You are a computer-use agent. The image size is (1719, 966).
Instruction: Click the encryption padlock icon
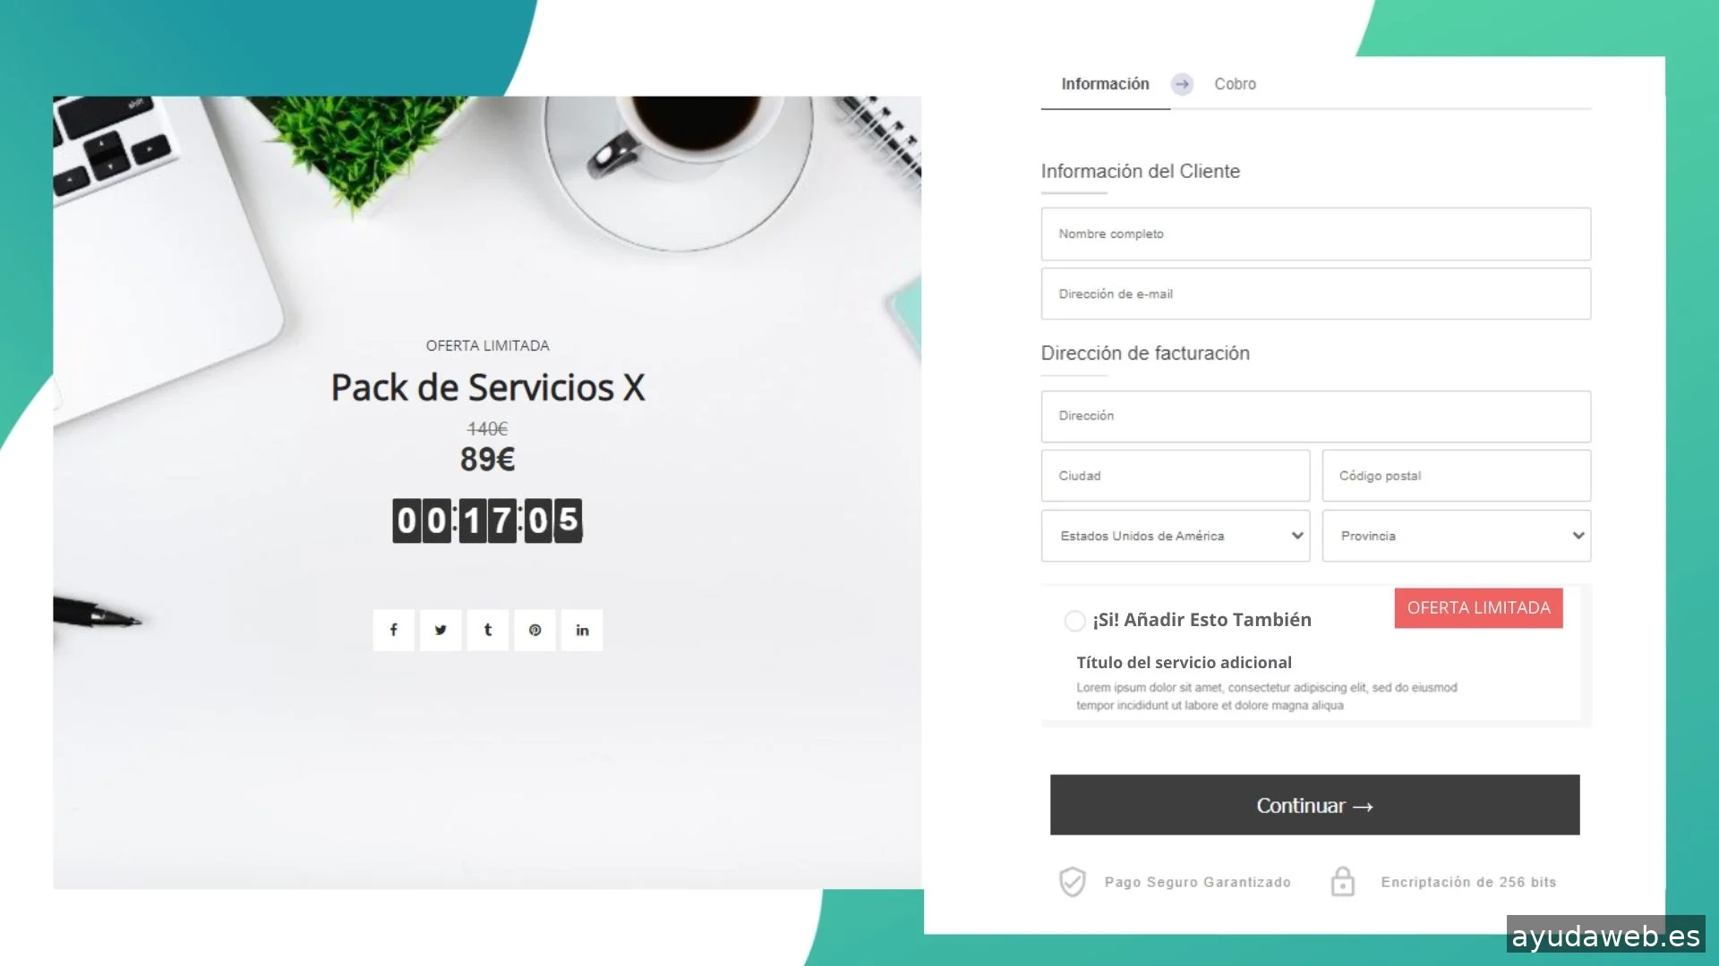(1342, 881)
